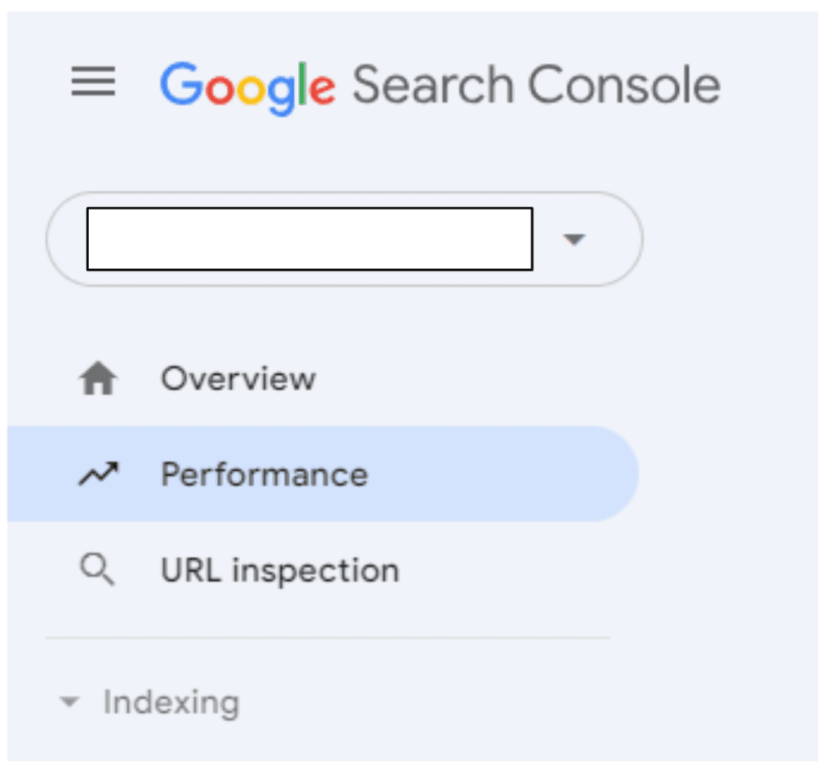Click inside the white property name field
825x765 pixels.
click(309, 240)
